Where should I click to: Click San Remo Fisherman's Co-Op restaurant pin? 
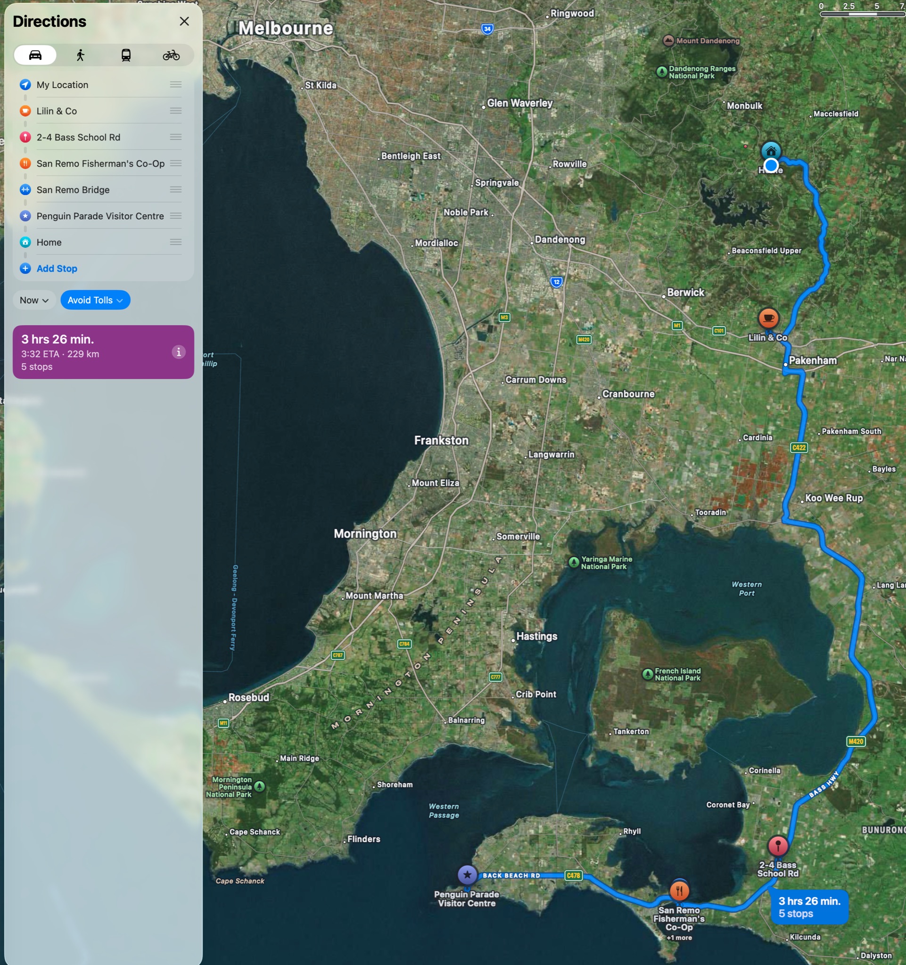pos(679,891)
